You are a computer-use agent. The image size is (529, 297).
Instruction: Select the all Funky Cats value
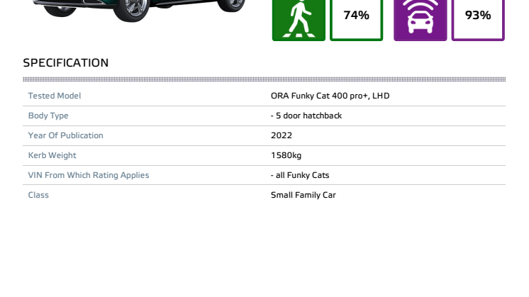tap(300, 175)
